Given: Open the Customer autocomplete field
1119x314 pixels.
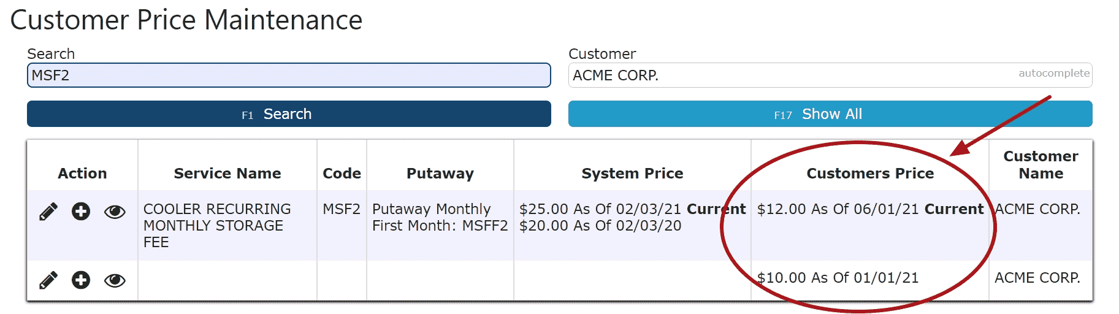Looking at the screenshot, I should pos(830,75).
